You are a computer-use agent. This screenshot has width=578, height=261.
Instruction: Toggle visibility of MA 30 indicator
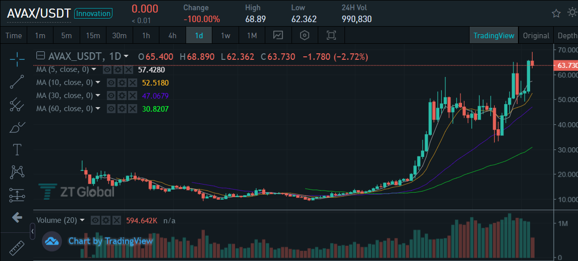(111, 96)
